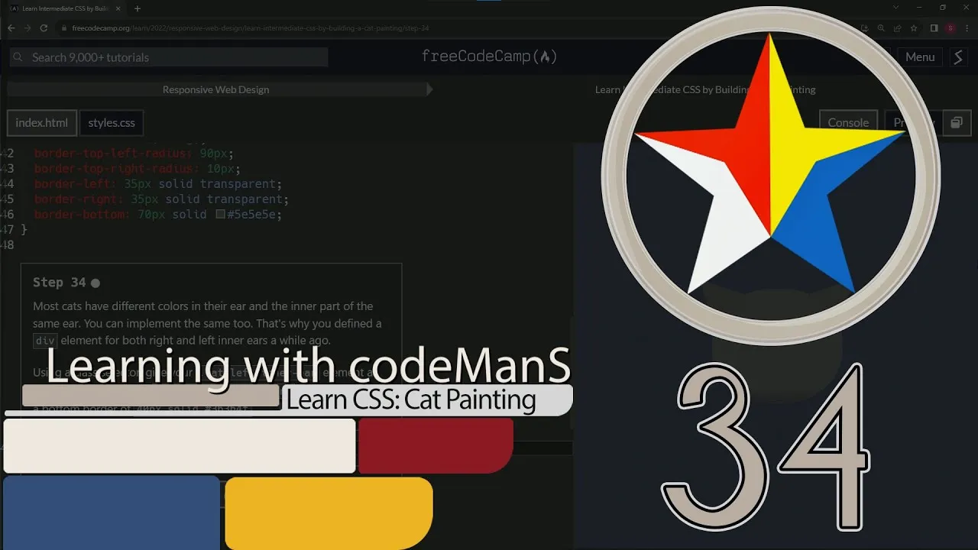Click the search magnifier in freeCodeCamp search

tap(19, 57)
